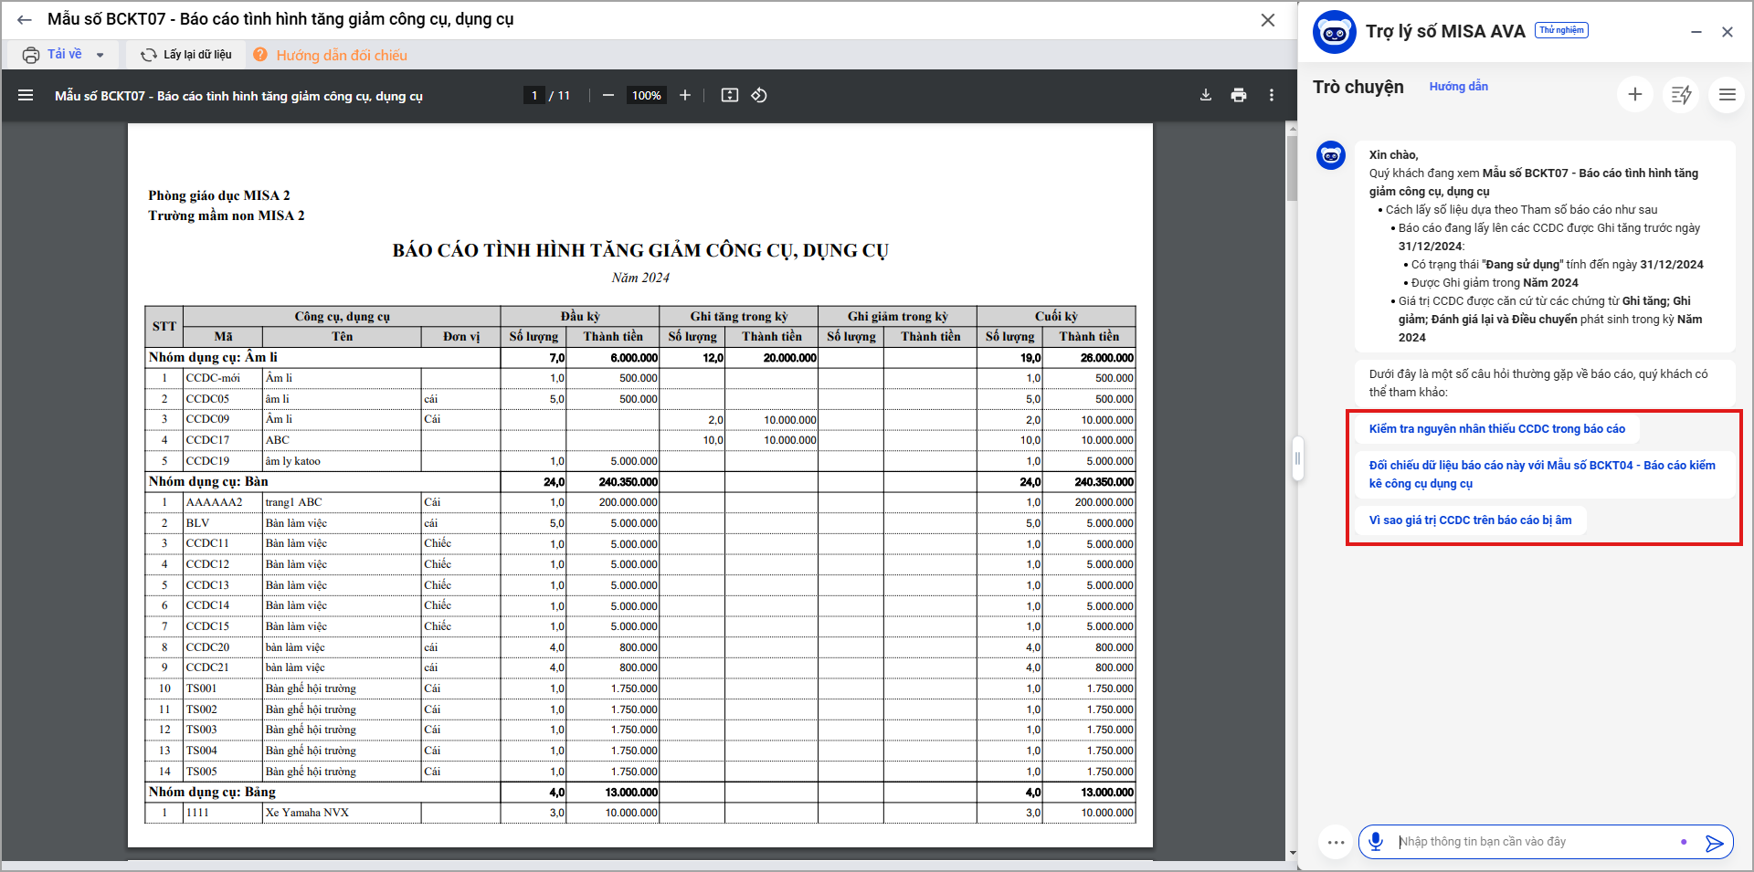Viewport: 1754px width, 872px height.
Task: Click code AAAAAA2 in the table
Action: (215, 502)
